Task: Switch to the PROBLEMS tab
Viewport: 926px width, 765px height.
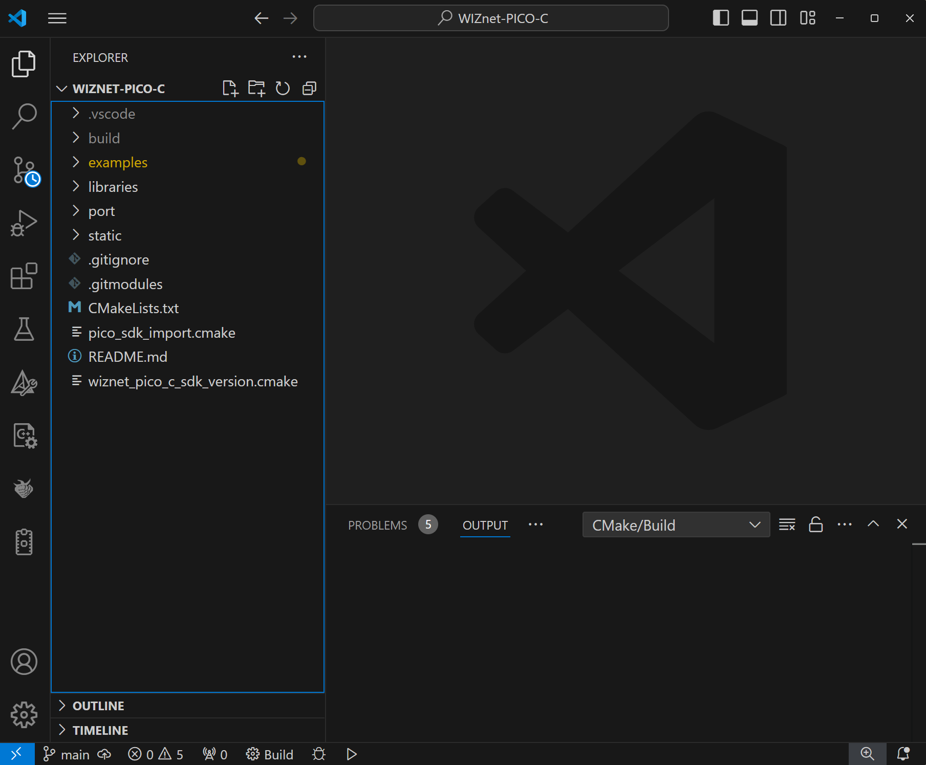Action: [x=378, y=526]
